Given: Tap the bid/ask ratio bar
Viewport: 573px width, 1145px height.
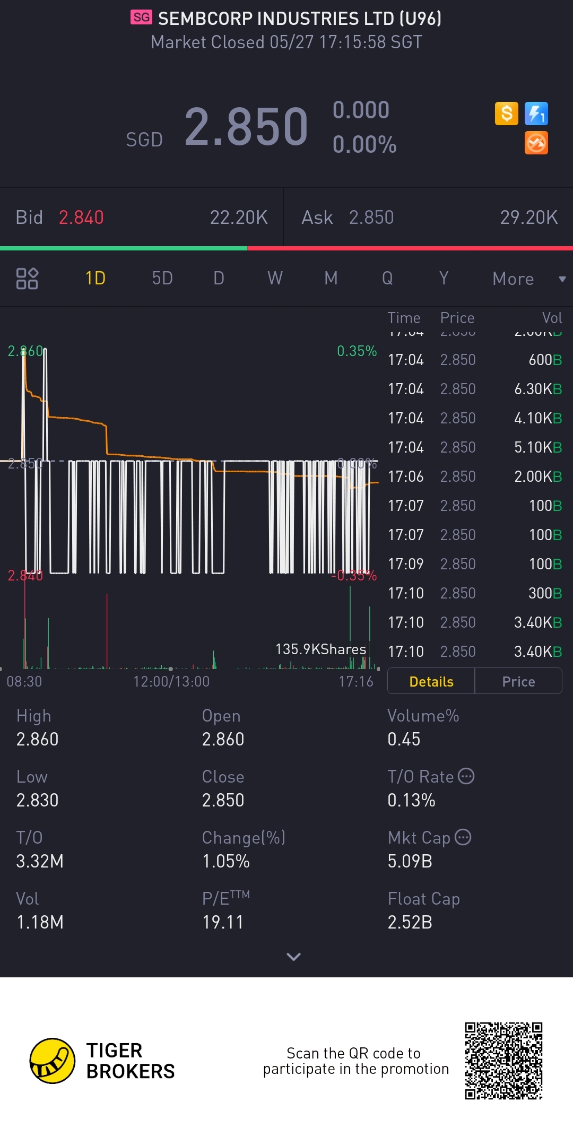Looking at the screenshot, I should point(286,248).
